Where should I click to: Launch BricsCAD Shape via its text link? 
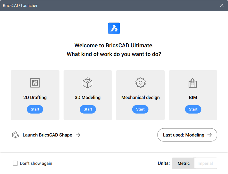[x=47, y=135]
